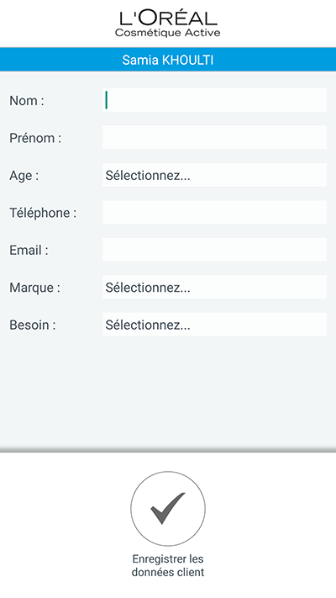Image resolution: width=336 pixels, height=598 pixels.
Task: Click the Email input field
Action: tap(214, 250)
